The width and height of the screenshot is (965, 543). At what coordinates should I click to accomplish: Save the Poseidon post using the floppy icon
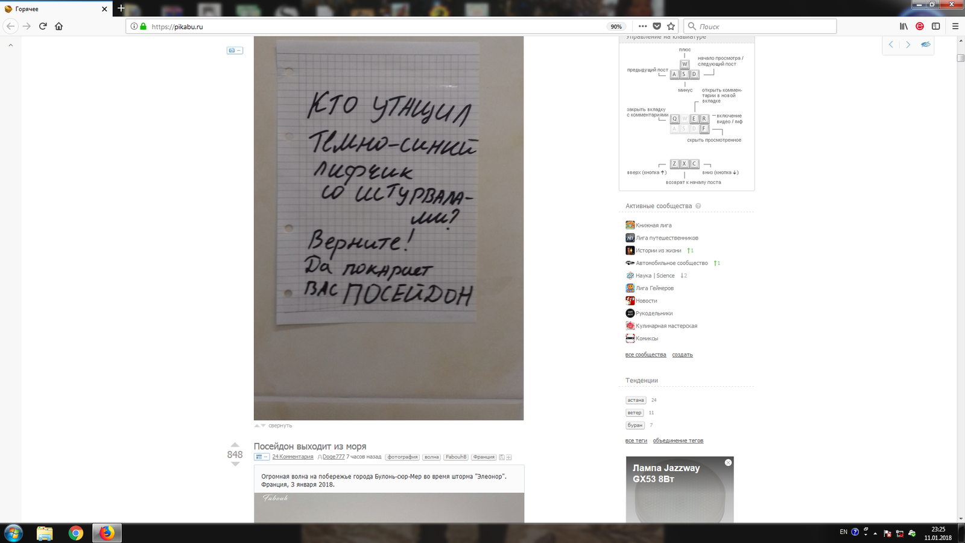(x=501, y=457)
